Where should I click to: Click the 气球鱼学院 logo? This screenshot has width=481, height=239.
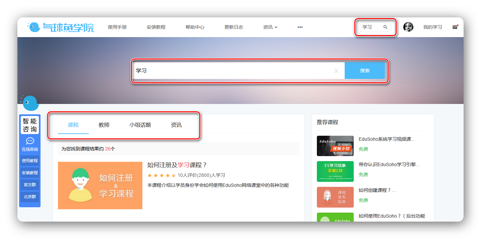tap(61, 27)
